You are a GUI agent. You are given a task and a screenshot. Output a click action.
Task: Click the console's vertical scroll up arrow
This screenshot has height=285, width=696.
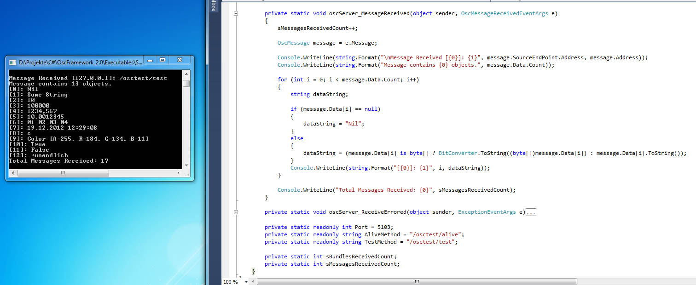186,73
